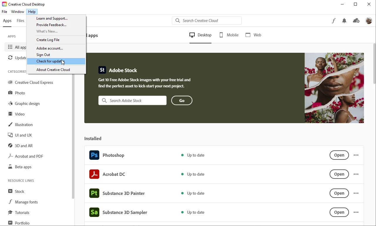Choose About Creative Cloud menu entry
The image size is (376, 226).
[x=56, y=70]
